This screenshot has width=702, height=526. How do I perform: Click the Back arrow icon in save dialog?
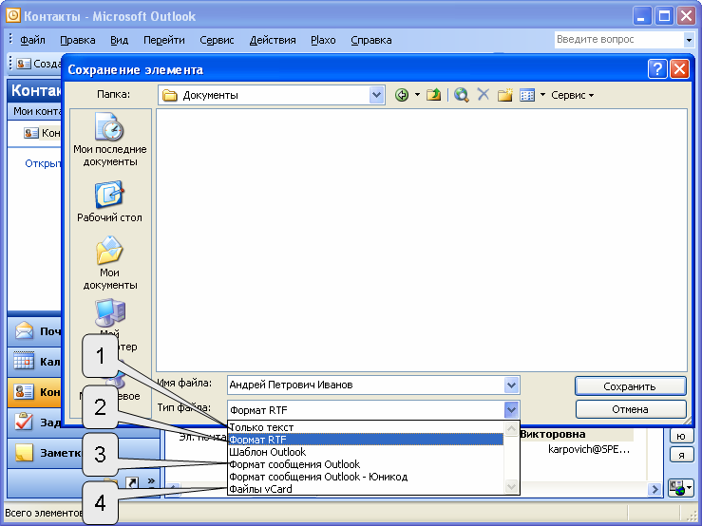[402, 95]
